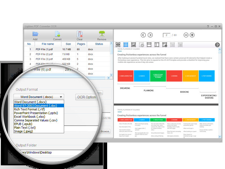Click the Size column header
This screenshot has width=225, height=169.
(68, 44)
